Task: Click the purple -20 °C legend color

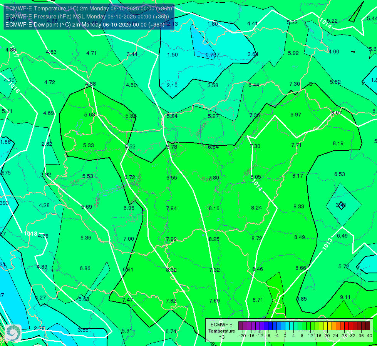Action: tap(241, 326)
